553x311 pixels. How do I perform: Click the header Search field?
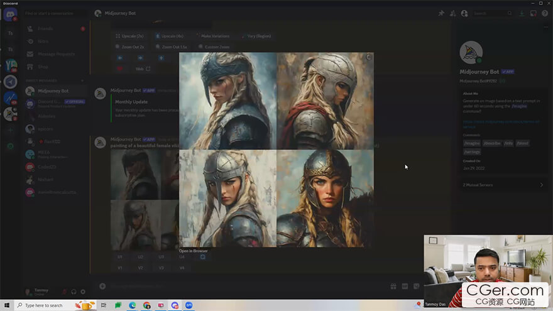pyautogui.click(x=492, y=13)
